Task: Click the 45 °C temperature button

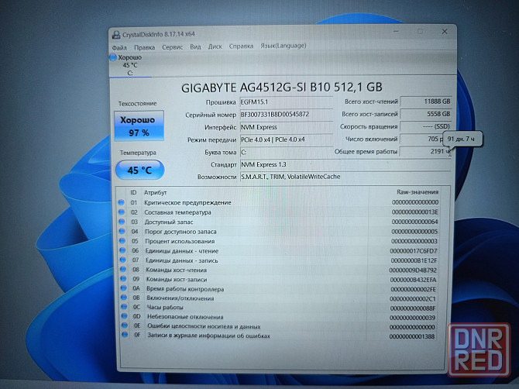Action: tap(139, 170)
